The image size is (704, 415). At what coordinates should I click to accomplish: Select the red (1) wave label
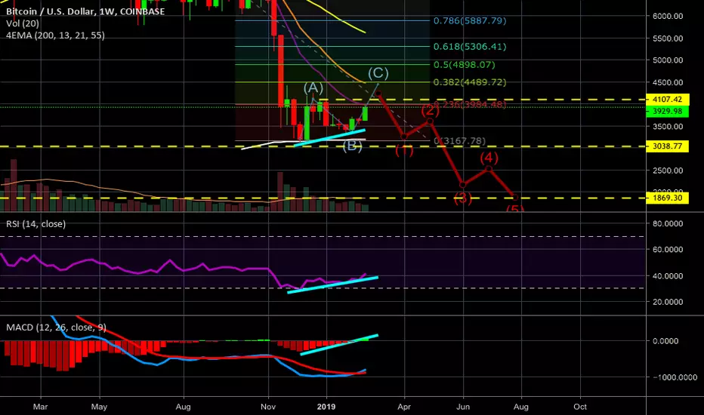(404, 150)
